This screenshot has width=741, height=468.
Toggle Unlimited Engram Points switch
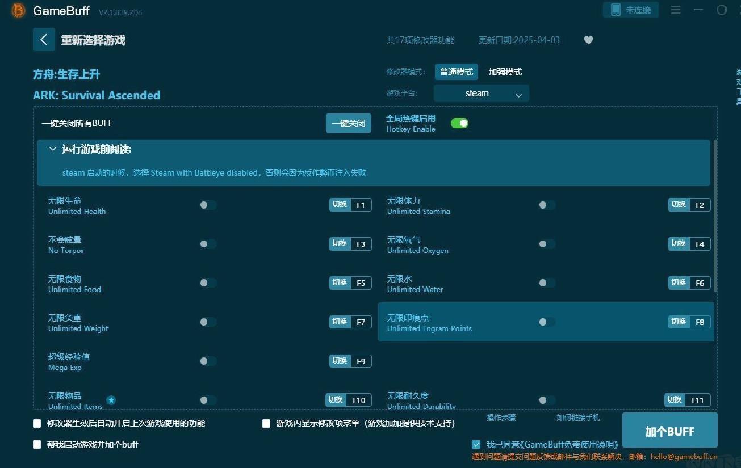(x=547, y=322)
